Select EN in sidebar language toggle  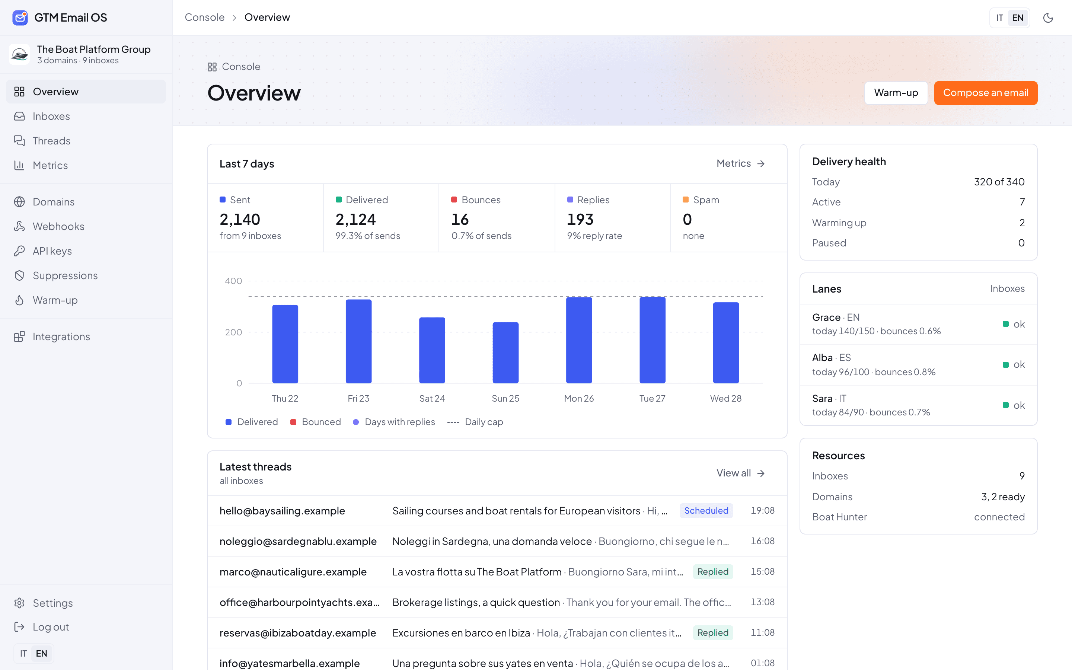pos(42,654)
